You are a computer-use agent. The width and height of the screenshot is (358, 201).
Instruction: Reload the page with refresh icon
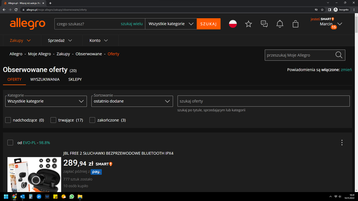click(16, 10)
